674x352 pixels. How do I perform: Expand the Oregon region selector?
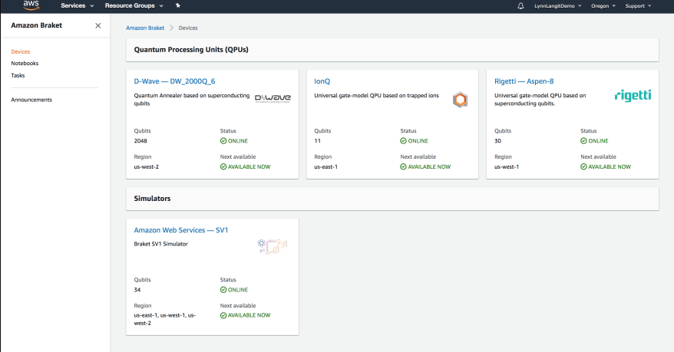pos(602,5)
